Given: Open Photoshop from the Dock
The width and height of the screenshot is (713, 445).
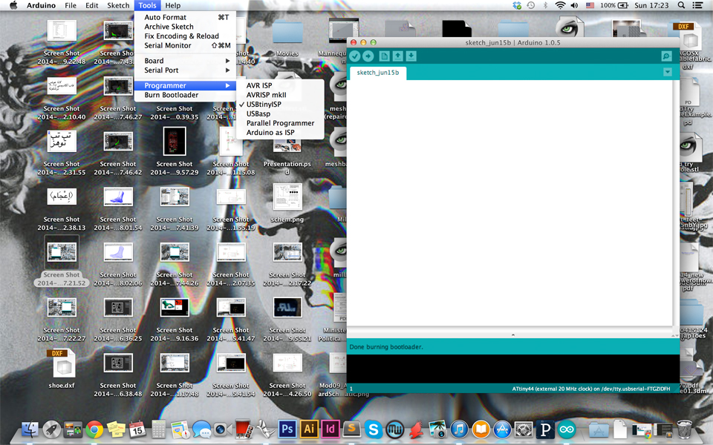Looking at the screenshot, I should [287, 429].
